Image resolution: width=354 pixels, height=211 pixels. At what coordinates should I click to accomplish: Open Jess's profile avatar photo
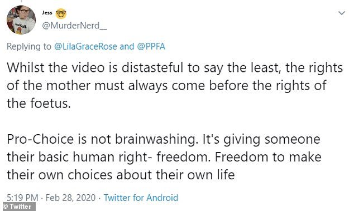[21, 20]
